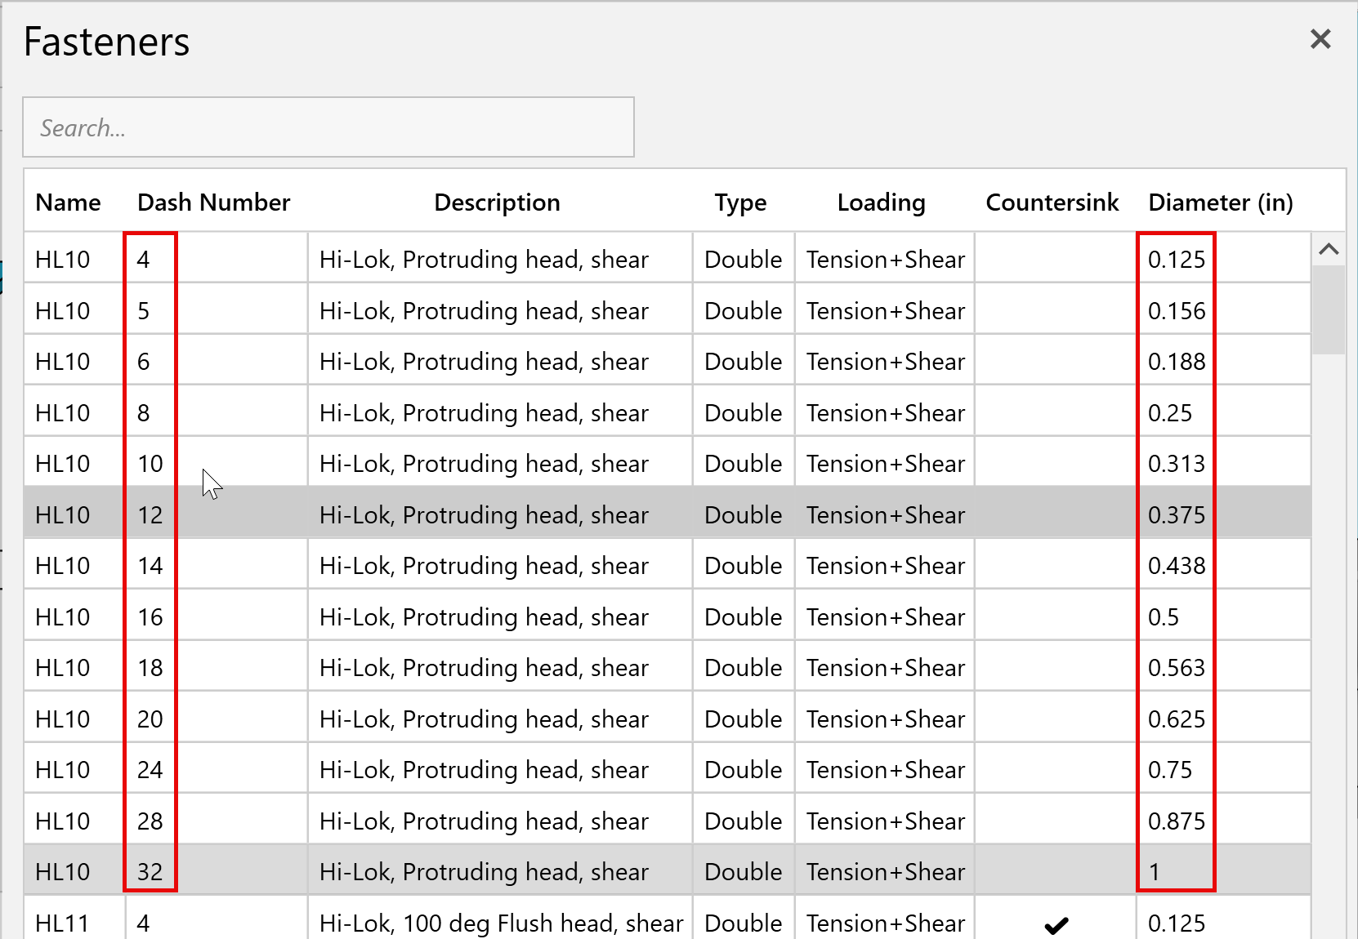Click the 0.625 diameter value
1358x939 pixels.
tap(1177, 719)
